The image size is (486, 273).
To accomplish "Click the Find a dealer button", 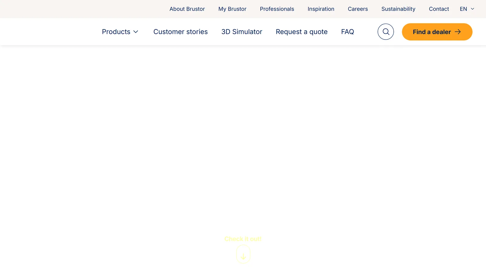I will tap(437, 32).
